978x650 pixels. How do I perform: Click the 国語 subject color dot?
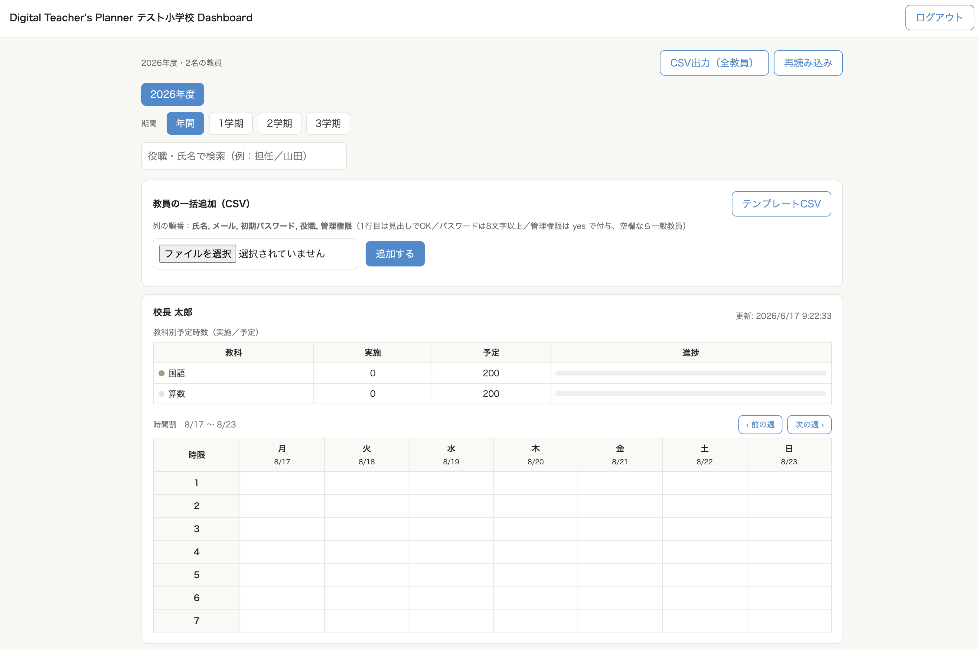click(x=162, y=373)
